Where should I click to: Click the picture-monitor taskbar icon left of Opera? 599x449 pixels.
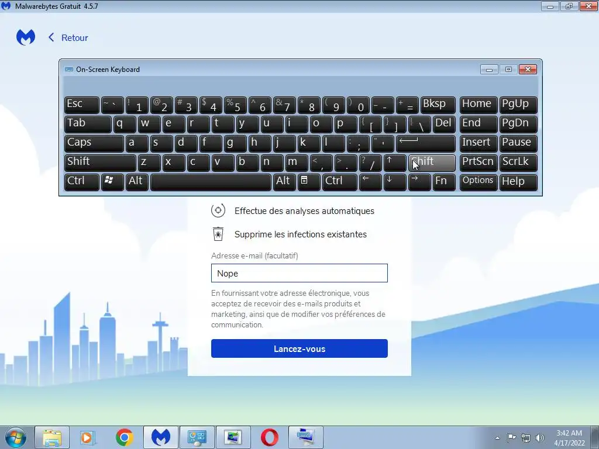[233, 437]
